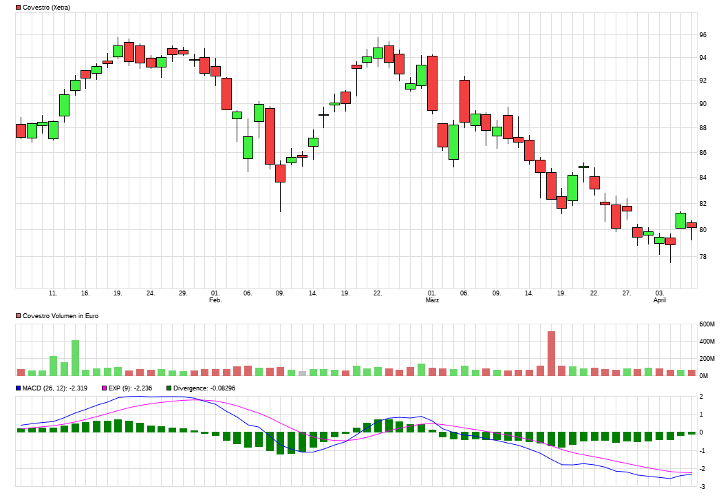Click the 600M volume axis label
This screenshot has height=502, width=723.
707,324
